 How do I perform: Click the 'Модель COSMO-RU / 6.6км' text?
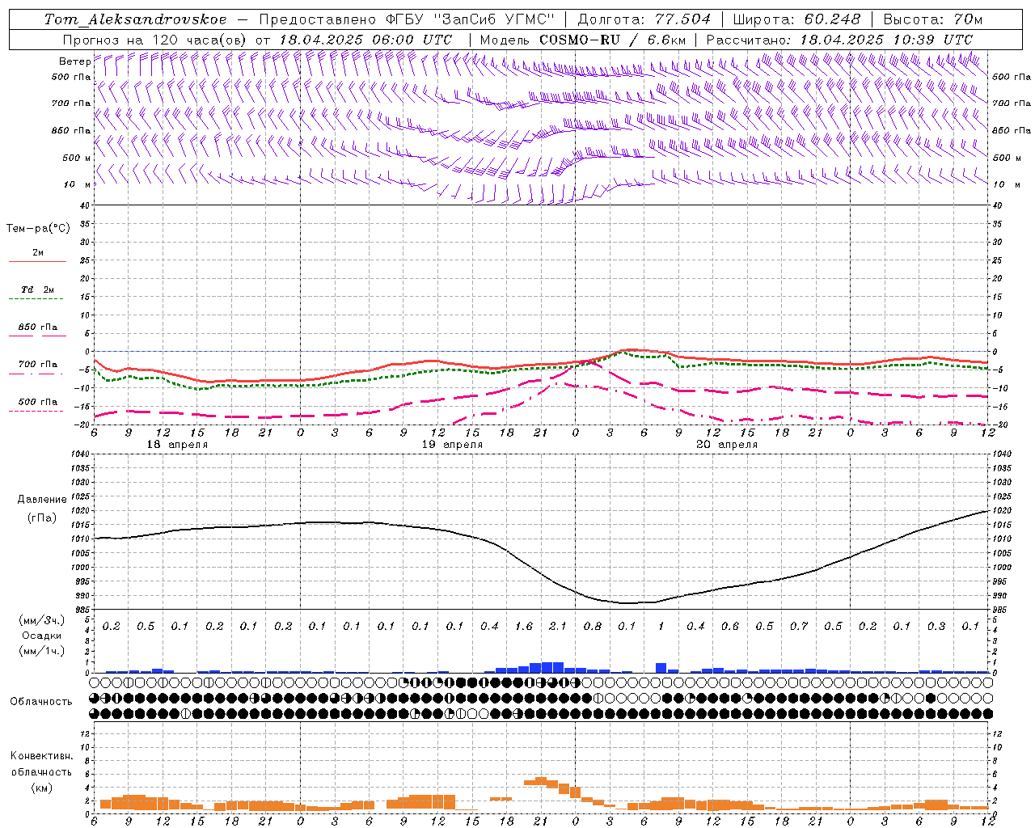(x=582, y=39)
